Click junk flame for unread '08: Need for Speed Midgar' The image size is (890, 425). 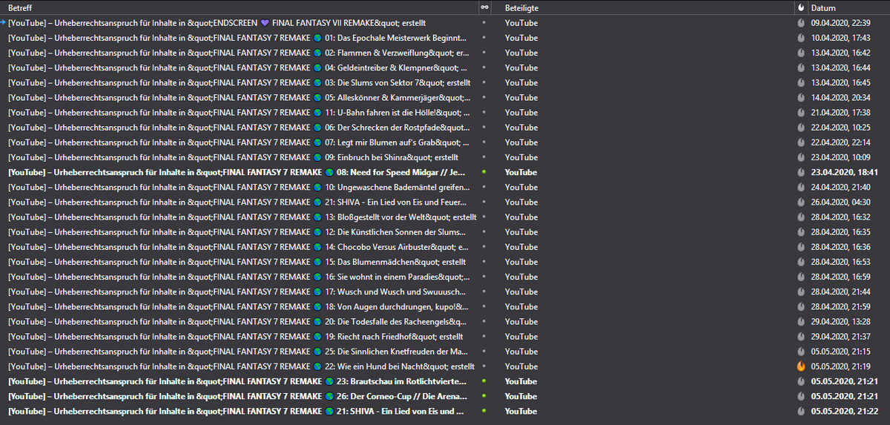(801, 172)
